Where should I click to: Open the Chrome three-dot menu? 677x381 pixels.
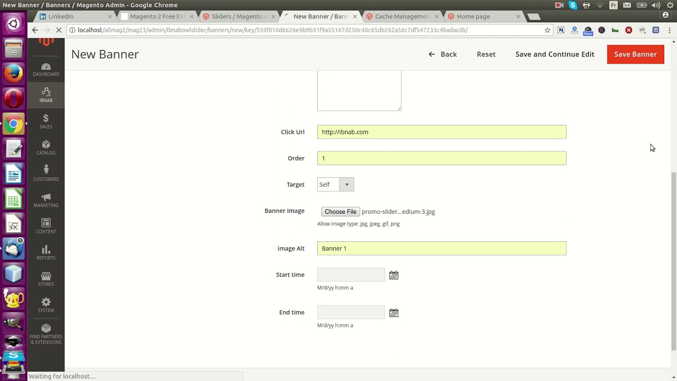click(x=670, y=30)
